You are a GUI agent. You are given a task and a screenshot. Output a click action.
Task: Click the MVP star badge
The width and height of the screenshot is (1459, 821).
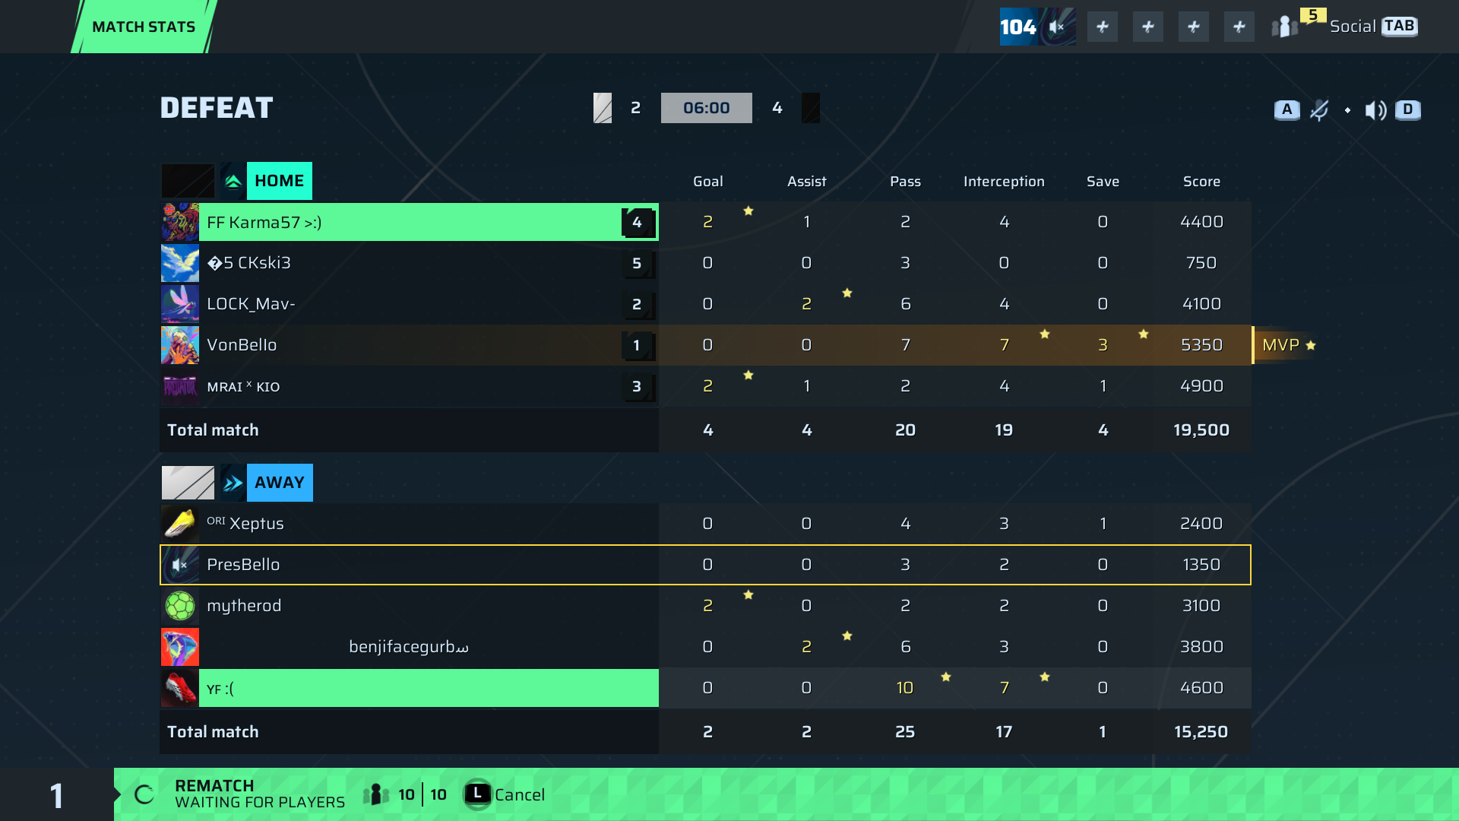pos(1289,345)
